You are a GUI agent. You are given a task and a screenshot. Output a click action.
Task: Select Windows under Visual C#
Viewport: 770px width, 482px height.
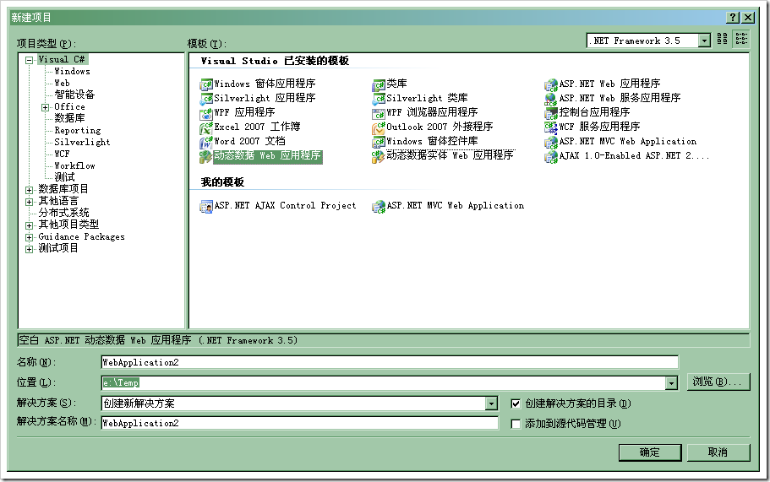pos(72,72)
